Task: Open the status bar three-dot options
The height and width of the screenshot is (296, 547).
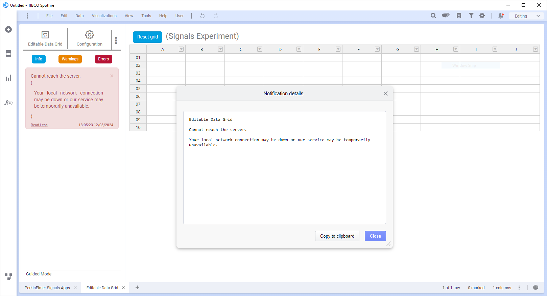Action: click(519, 288)
